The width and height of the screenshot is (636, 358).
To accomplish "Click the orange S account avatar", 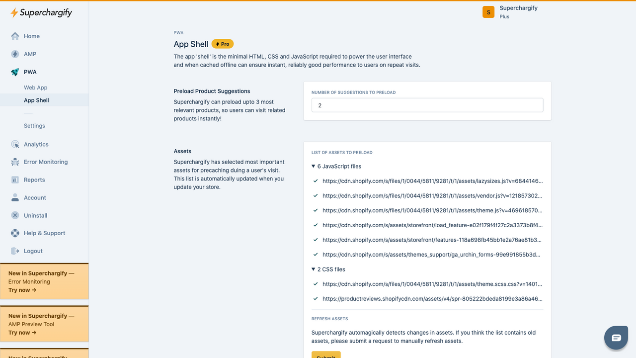I will [488, 12].
